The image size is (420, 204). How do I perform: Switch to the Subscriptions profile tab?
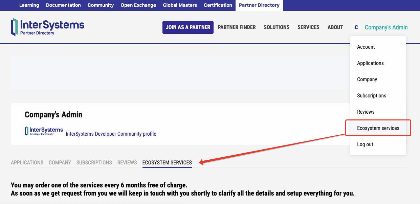coord(94,163)
